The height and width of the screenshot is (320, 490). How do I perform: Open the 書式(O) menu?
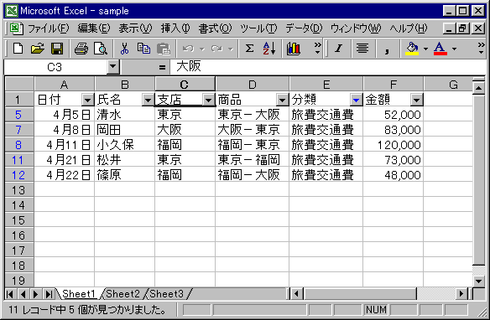[x=215, y=28]
